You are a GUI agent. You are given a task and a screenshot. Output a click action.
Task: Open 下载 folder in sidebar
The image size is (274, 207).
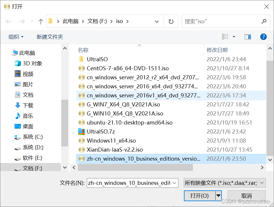[x=24, y=106]
